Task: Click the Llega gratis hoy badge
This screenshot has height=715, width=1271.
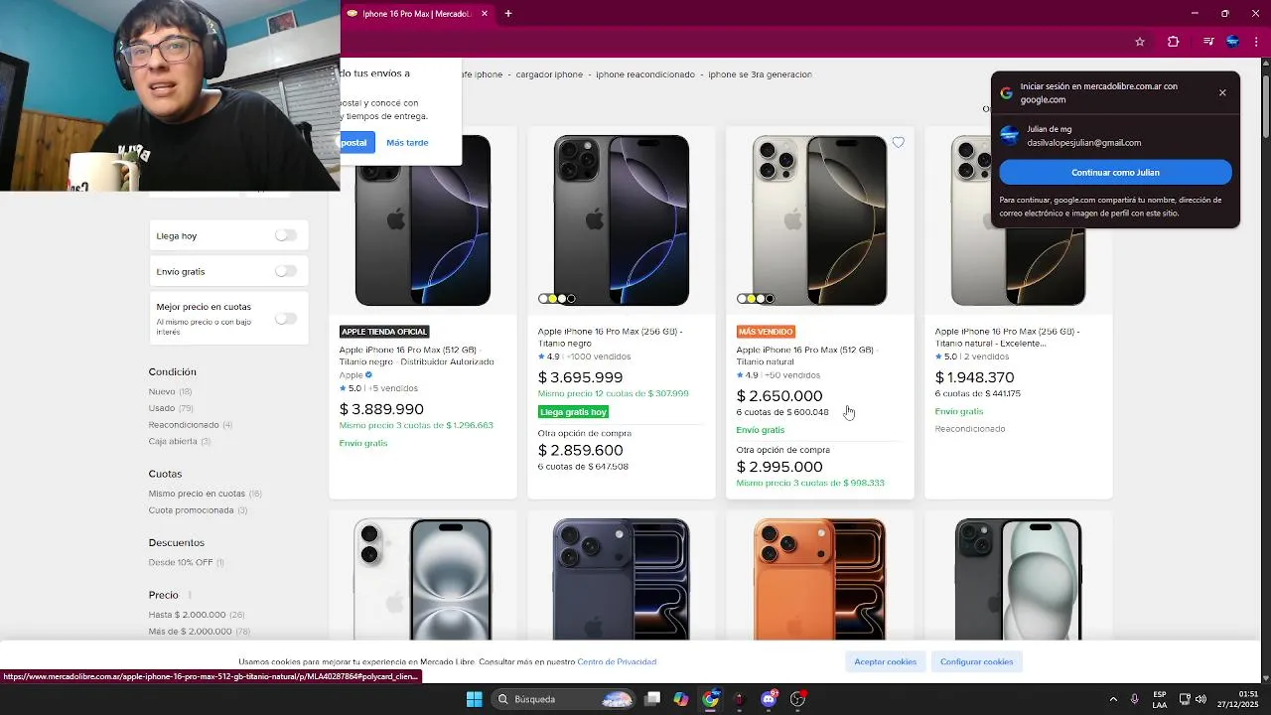Action: (573, 412)
